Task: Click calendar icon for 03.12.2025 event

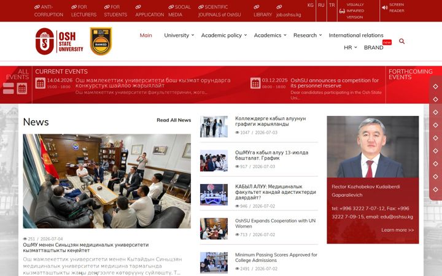Action: 255,83
